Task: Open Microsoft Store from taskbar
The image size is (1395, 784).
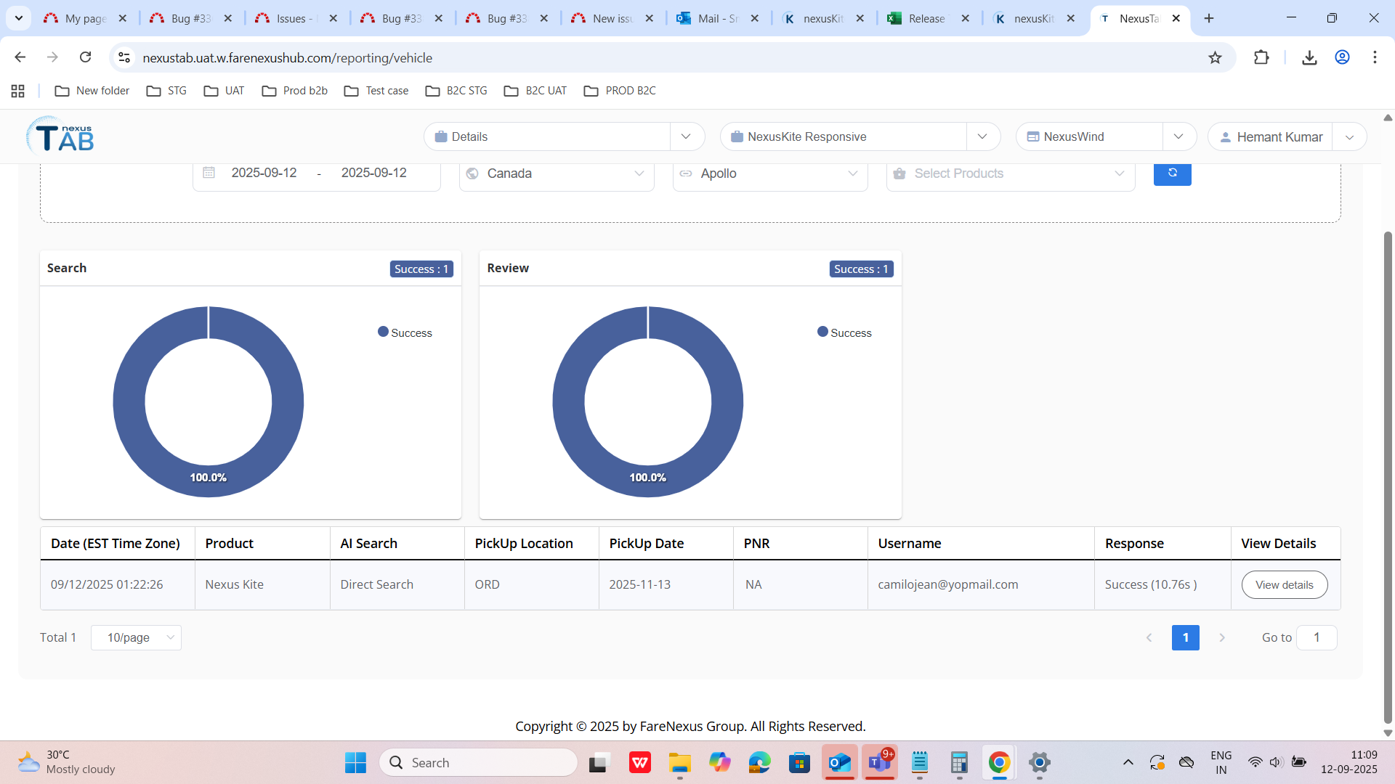Action: (x=799, y=762)
